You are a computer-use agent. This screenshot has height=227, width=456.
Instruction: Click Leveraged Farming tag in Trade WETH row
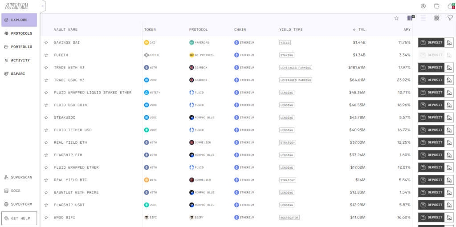click(x=296, y=68)
